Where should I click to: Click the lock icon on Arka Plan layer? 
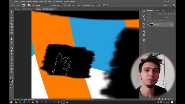[x=171, y=25]
